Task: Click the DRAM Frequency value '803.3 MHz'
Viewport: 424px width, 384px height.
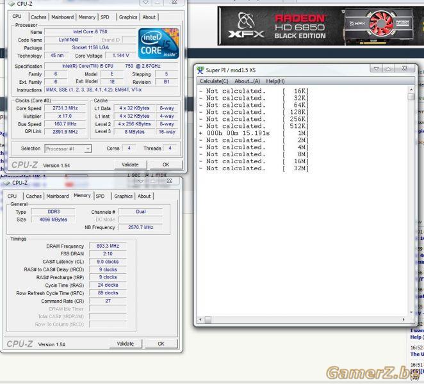Action: 108,246
